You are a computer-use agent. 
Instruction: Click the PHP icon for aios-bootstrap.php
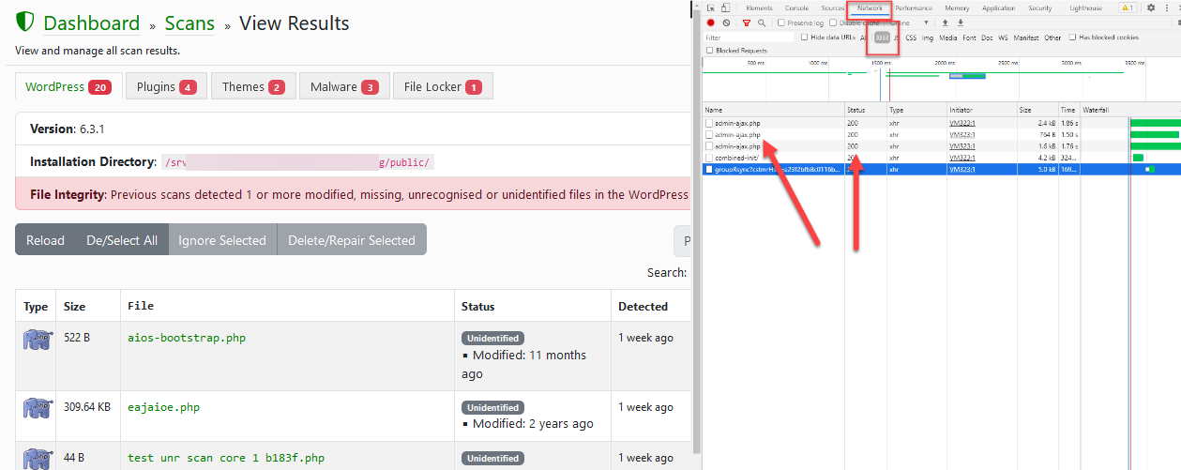pyautogui.click(x=38, y=340)
